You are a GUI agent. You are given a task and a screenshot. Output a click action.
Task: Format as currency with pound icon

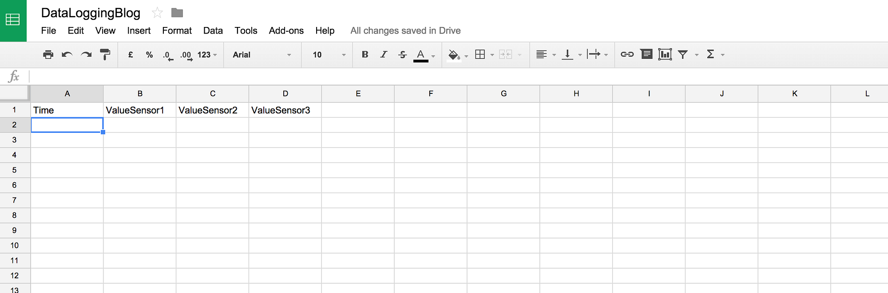(x=131, y=54)
